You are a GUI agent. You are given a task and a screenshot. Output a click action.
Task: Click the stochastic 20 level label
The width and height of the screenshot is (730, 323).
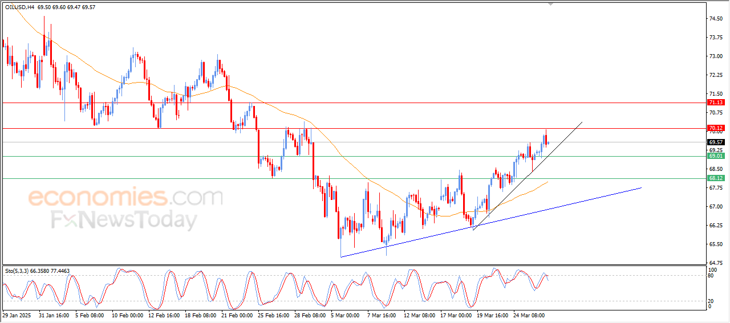pyautogui.click(x=712, y=300)
